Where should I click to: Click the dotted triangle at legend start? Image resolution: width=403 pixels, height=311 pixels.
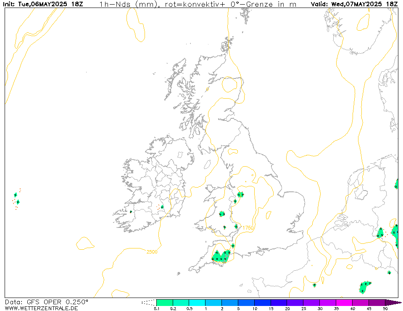pyautogui.click(x=149, y=303)
